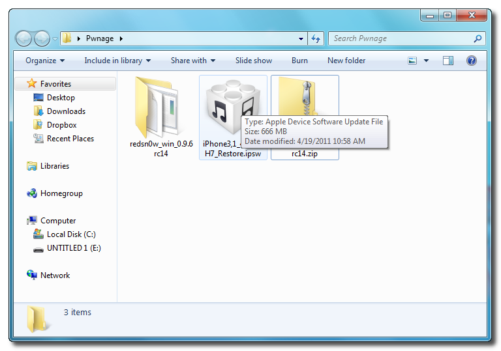Screen dimensions: 501x351
Task: Expand arrow after Pwnage in address bar
Action: tap(121, 38)
